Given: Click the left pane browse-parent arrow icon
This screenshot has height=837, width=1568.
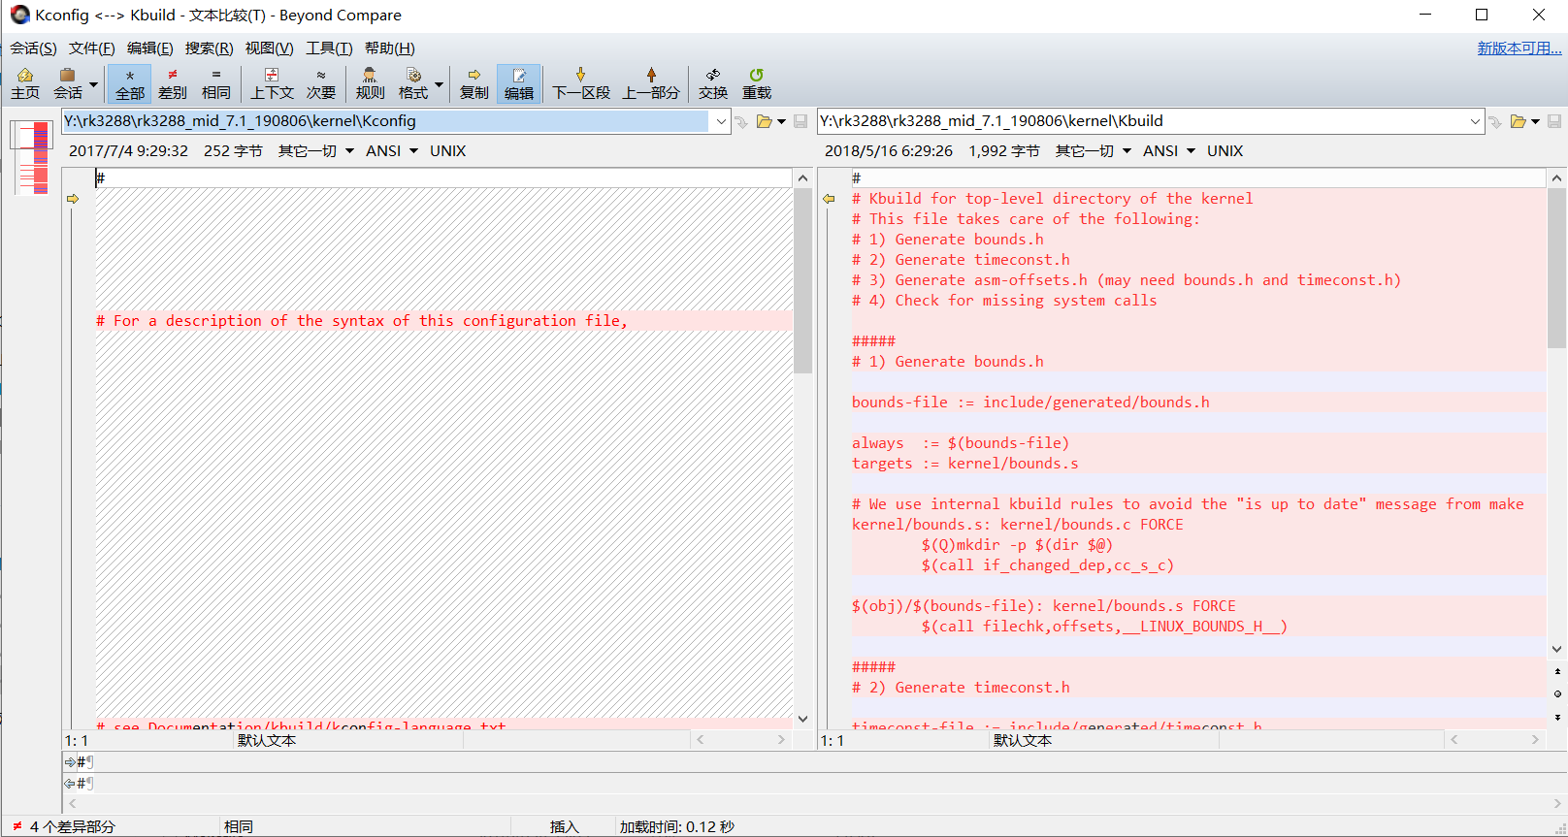Looking at the screenshot, I should pos(741,121).
